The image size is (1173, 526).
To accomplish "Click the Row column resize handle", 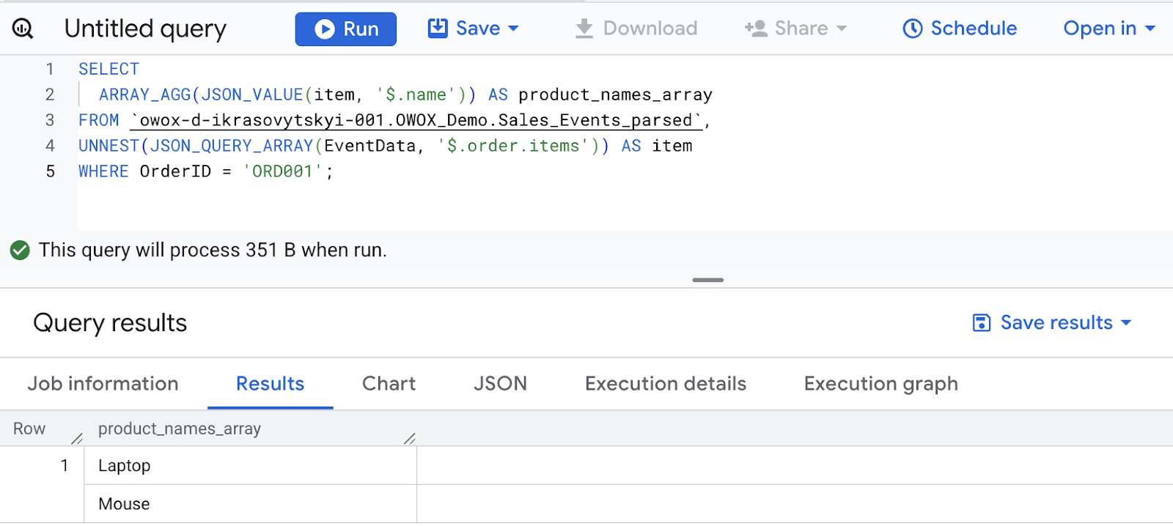I will click(x=77, y=438).
